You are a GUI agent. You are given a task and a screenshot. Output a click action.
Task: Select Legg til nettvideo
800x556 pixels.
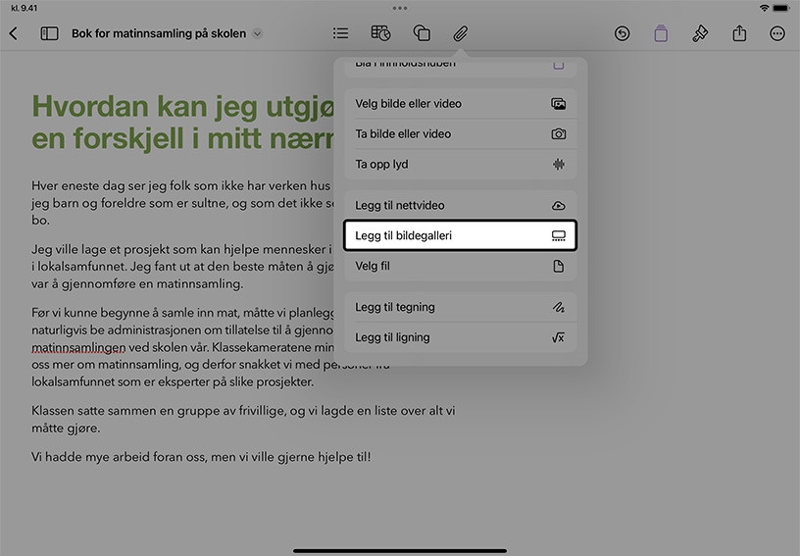[461, 205]
